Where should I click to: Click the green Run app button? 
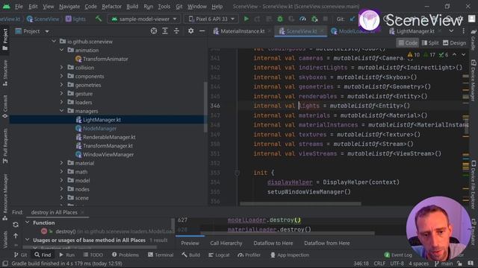pyautogui.click(x=246, y=19)
